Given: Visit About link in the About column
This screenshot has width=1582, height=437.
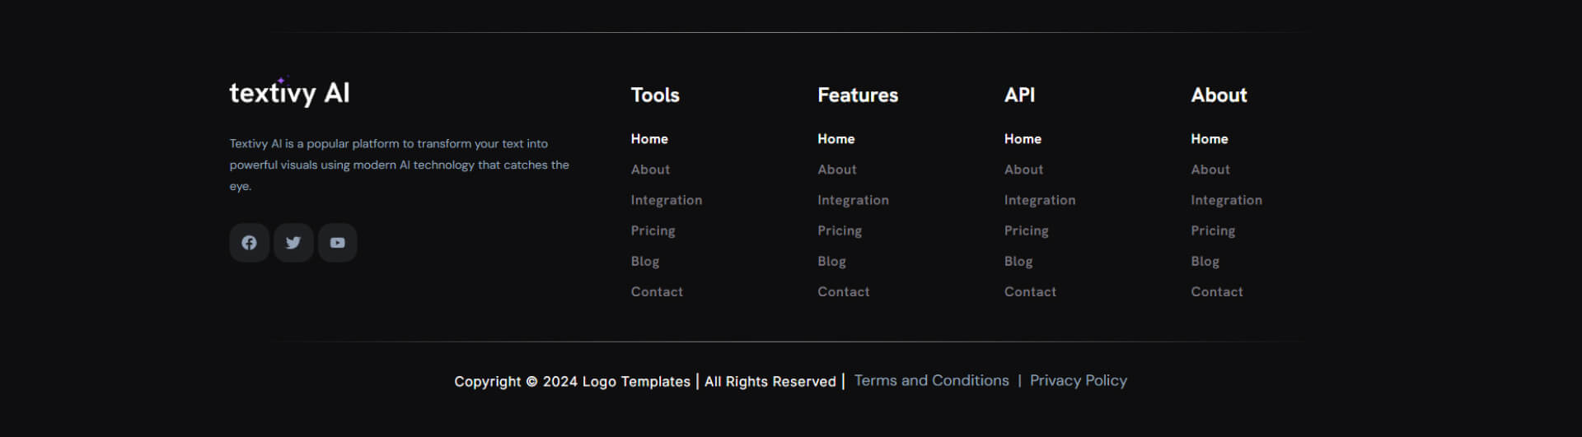Looking at the screenshot, I should tap(1210, 170).
